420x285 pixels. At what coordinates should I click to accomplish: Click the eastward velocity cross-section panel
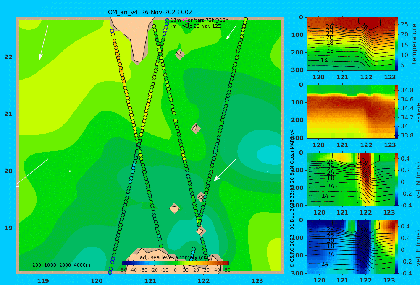[x=350, y=247]
